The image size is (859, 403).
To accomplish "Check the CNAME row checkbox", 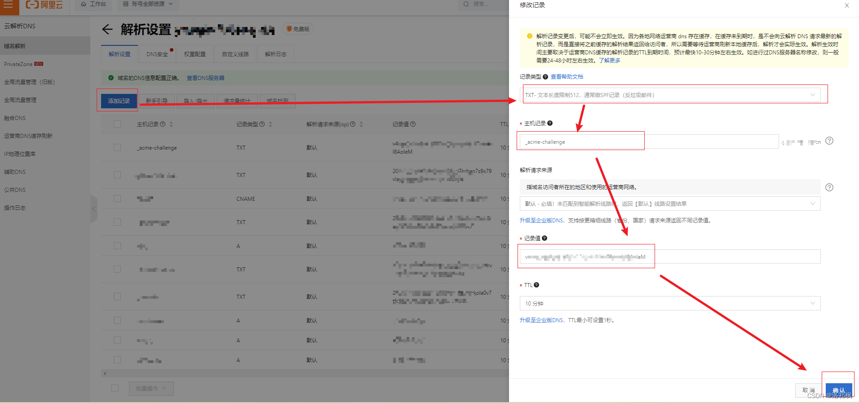I will point(117,199).
